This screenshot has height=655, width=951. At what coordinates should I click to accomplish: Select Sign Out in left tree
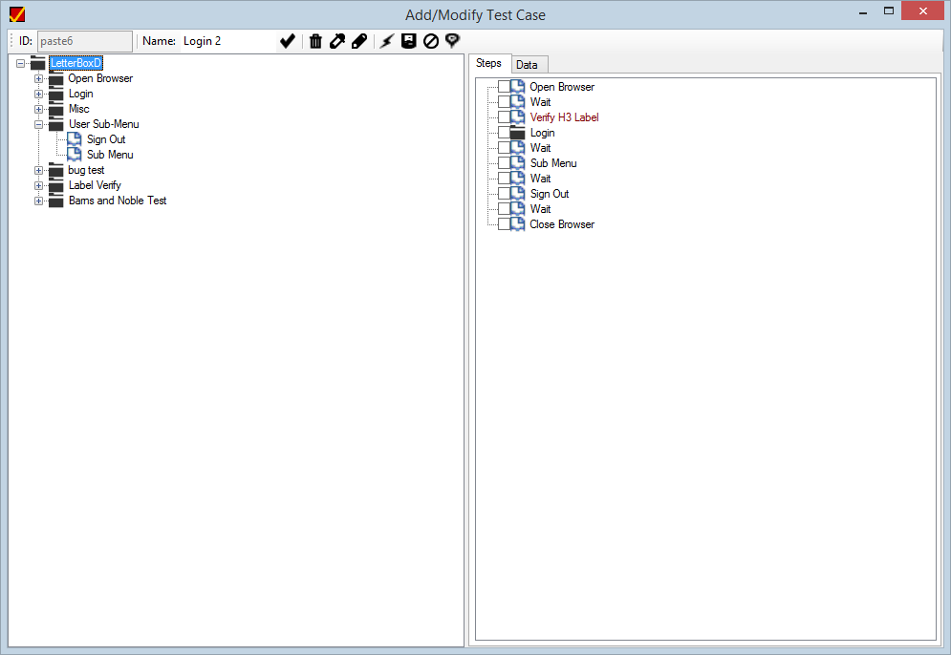(106, 139)
